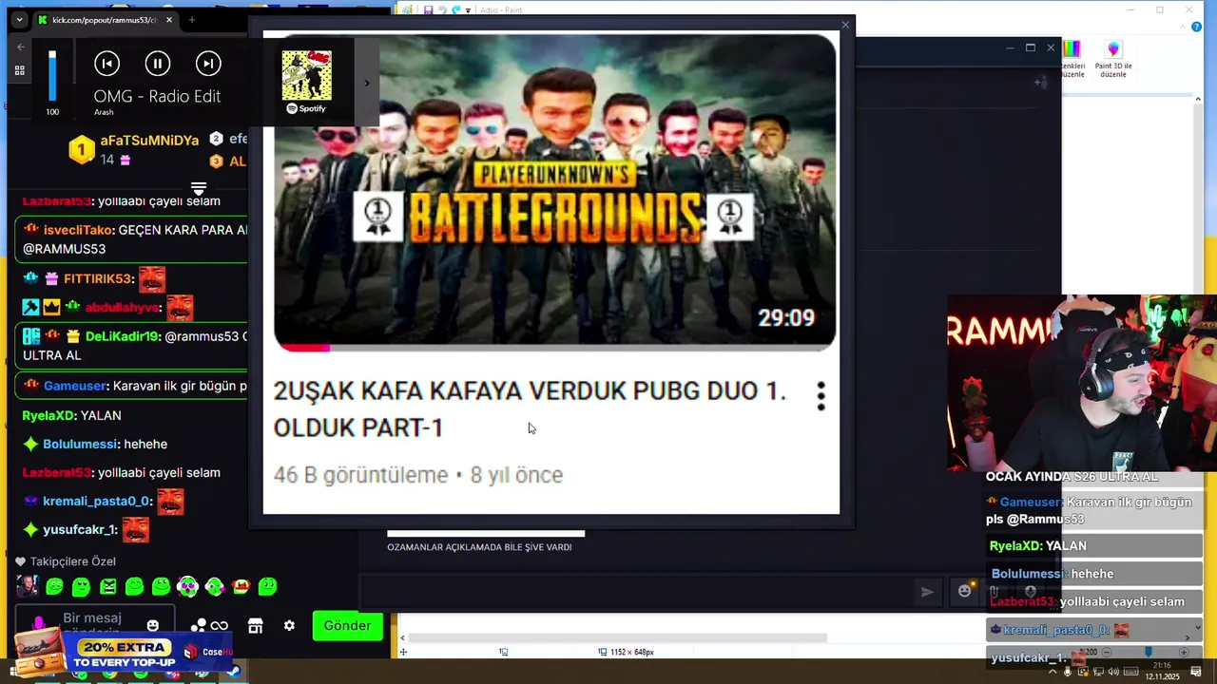The height and width of the screenshot is (684, 1217).
Task: Open the taskbar volume speaker icon
Action: (x=1113, y=673)
